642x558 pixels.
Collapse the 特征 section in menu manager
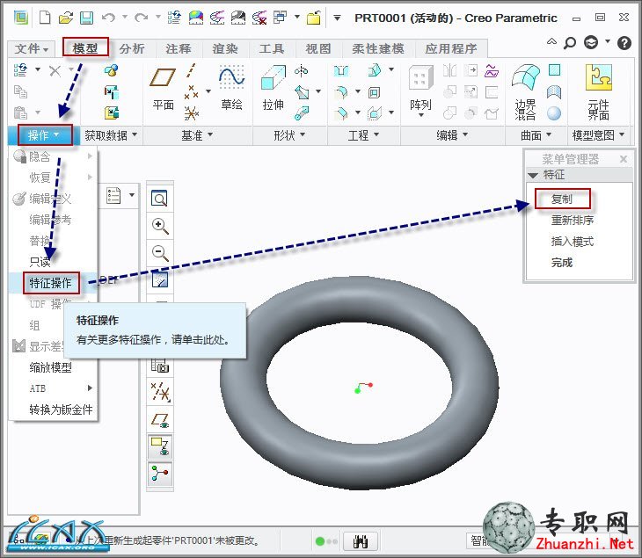533,176
